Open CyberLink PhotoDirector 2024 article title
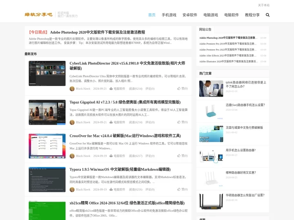 click(x=127, y=66)
